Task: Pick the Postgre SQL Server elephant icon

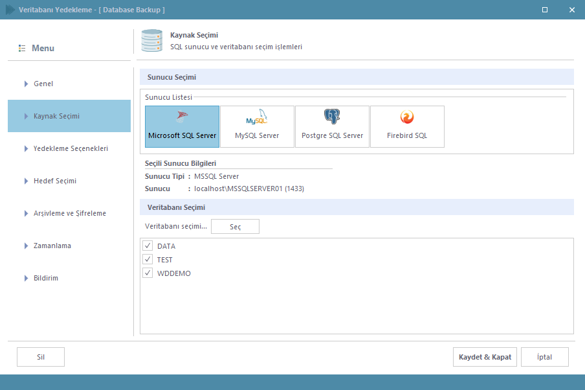Action: click(332, 117)
